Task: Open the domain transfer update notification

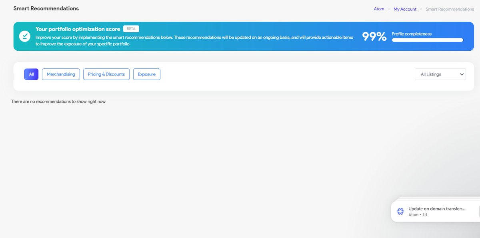Action: tap(435, 211)
